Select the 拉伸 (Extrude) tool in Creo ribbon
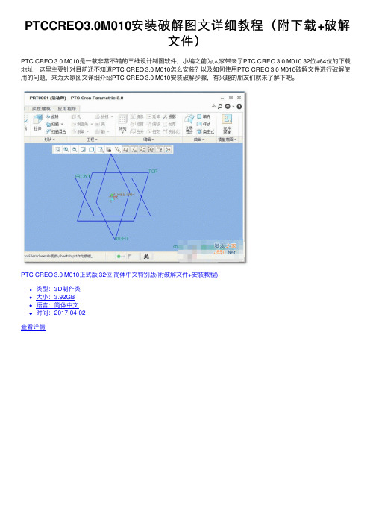Screen dimensions: 376x532 point(37,122)
